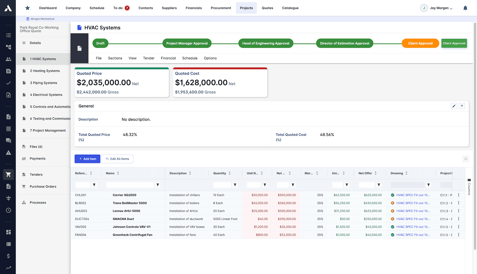
Task: Click the Edit All Items button
Action: pyautogui.click(x=117, y=159)
